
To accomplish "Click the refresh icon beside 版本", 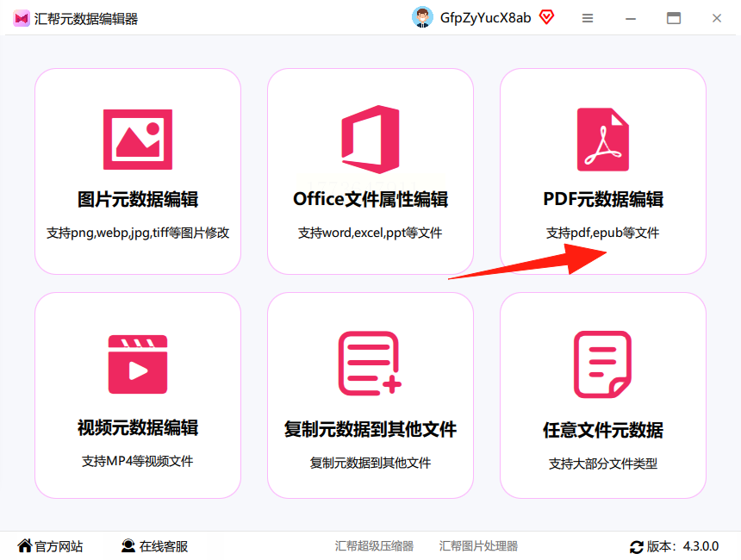I will [x=637, y=547].
